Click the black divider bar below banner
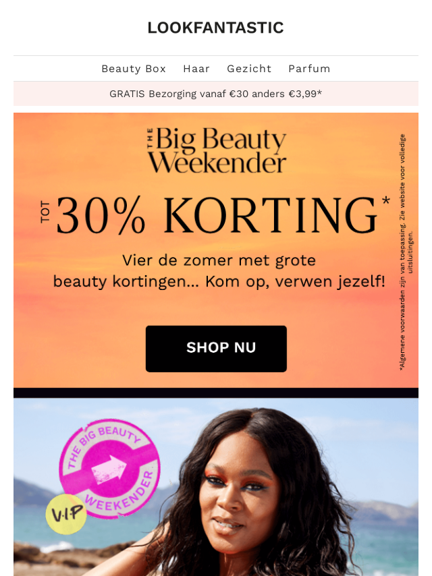 click(216, 393)
